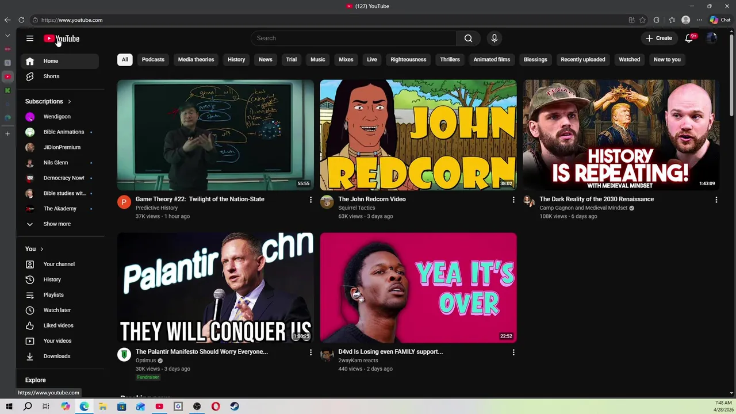Image resolution: width=736 pixels, height=414 pixels.
Task: Select the Trial filter chip
Action: [x=292, y=60]
